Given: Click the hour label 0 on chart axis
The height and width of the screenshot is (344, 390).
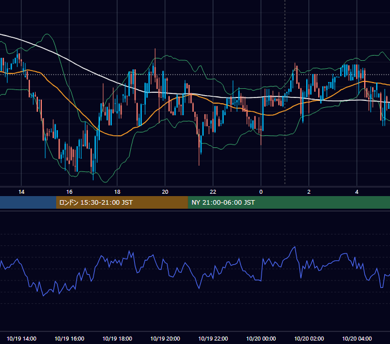Looking at the screenshot, I should coord(261,192).
